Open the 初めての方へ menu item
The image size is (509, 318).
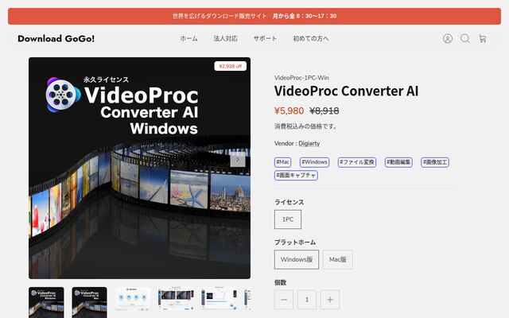coord(311,38)
